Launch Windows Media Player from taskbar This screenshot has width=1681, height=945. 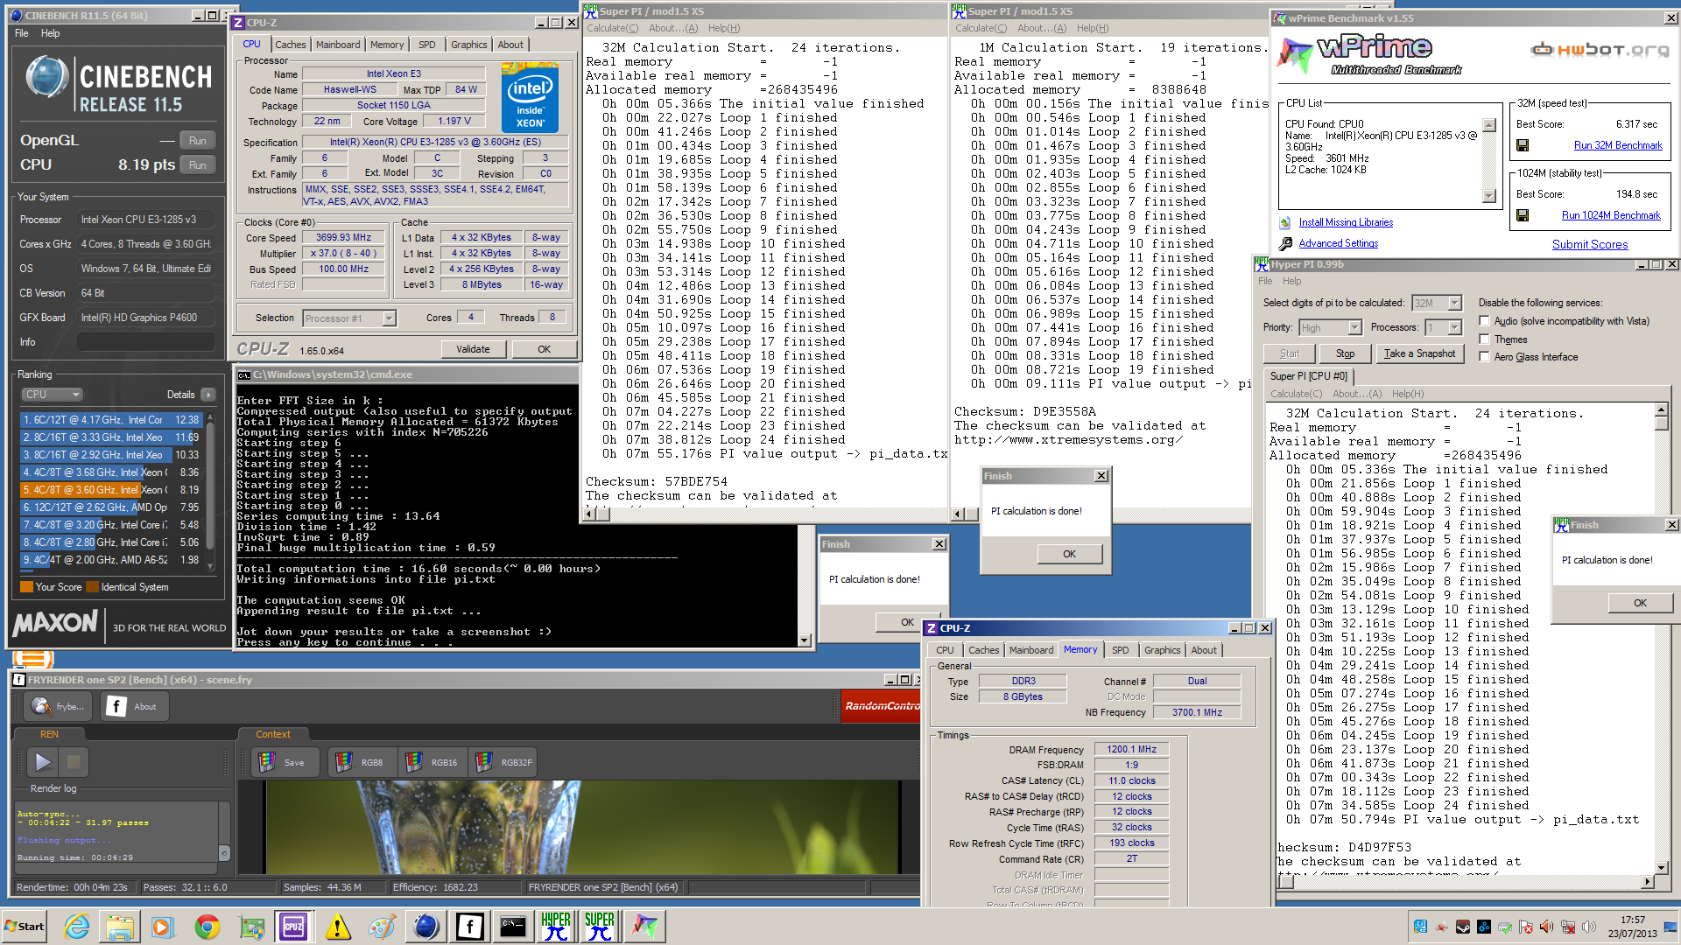[x=163, y=927]
